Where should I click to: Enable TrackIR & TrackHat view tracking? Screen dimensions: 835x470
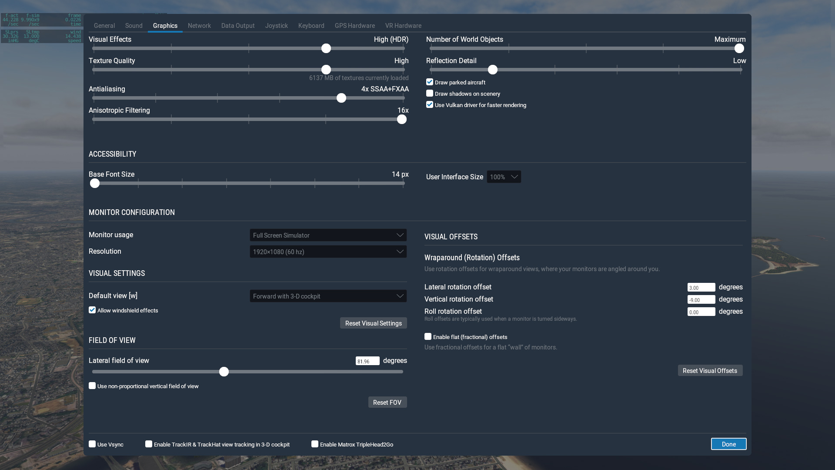(x=149, y=444)
